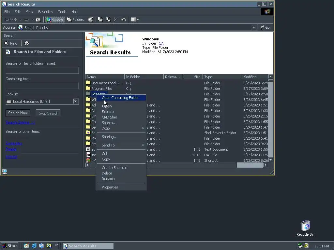
Task: Open the Internet Explorer quick launch icon
Action: 34,246
